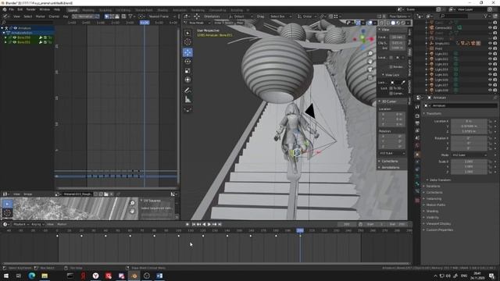Click the timeline current frame marker
Viewport: 500px width, 281px height.
pos(300,230)
